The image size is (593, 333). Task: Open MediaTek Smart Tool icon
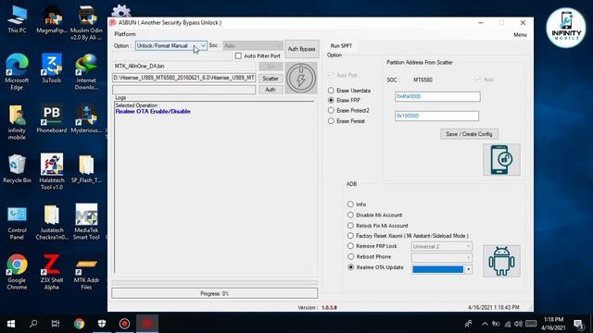(86, 222)
